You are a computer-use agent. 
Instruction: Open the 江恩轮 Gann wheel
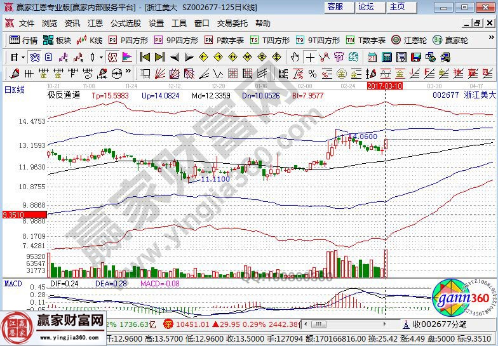click(409, 40)
